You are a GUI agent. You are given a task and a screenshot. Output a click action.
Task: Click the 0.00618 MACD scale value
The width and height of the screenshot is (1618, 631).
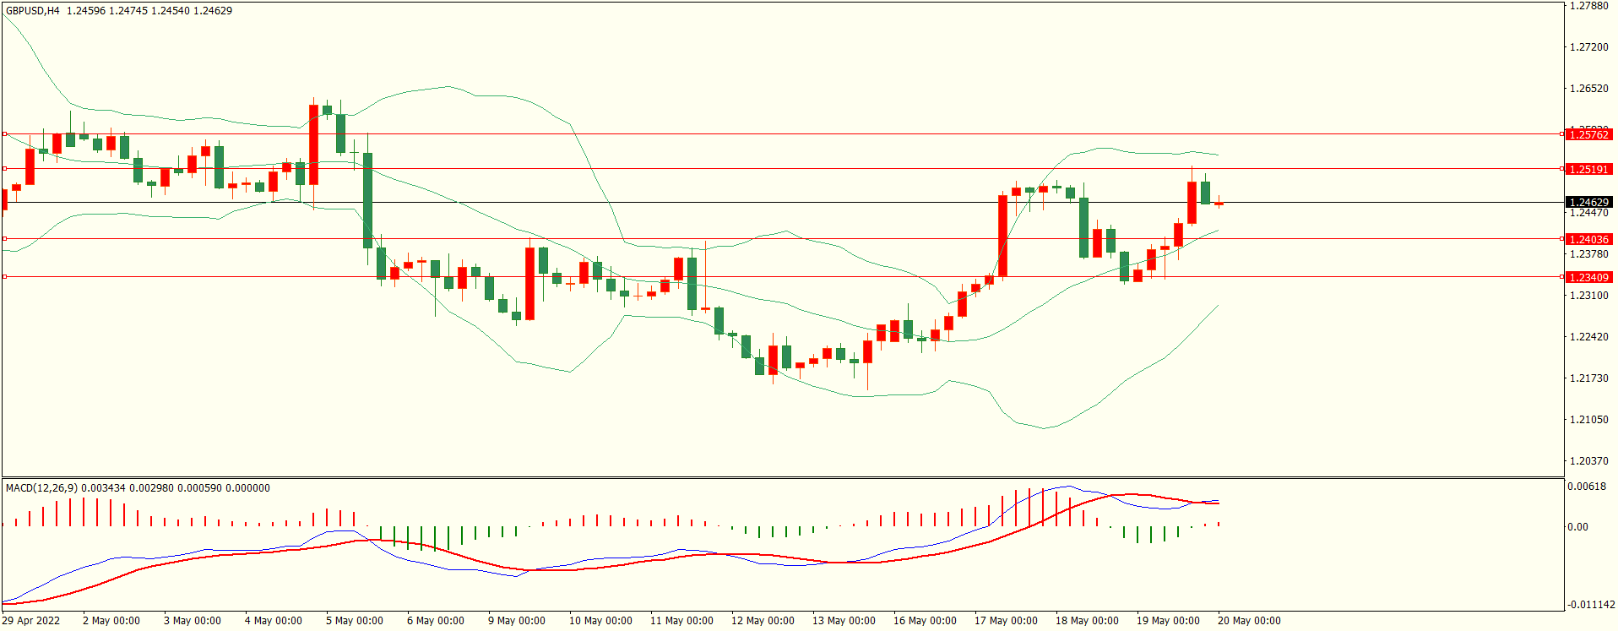[1585, 487]
